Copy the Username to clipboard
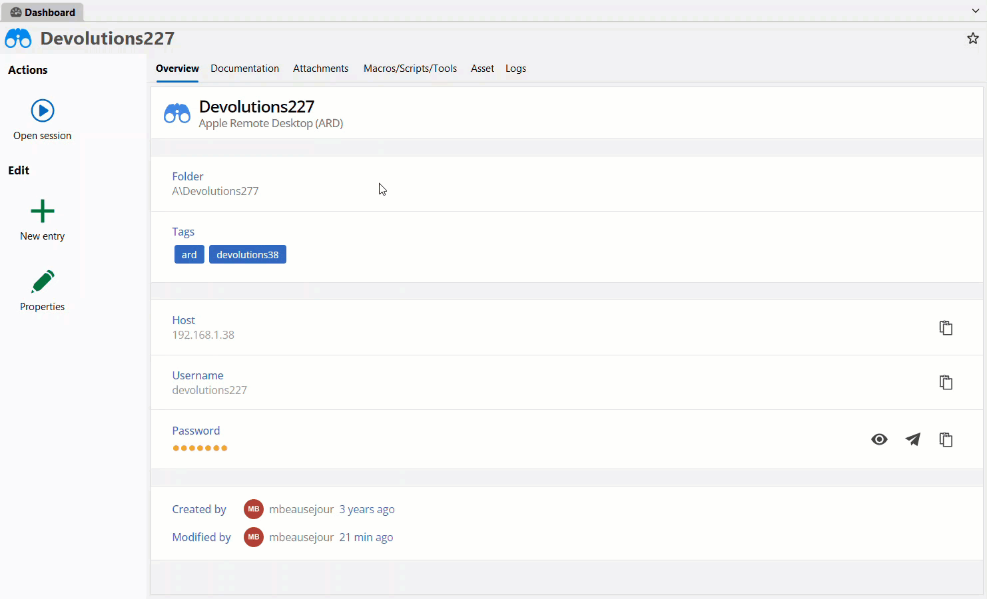987x599 pixels. (946, 383)
